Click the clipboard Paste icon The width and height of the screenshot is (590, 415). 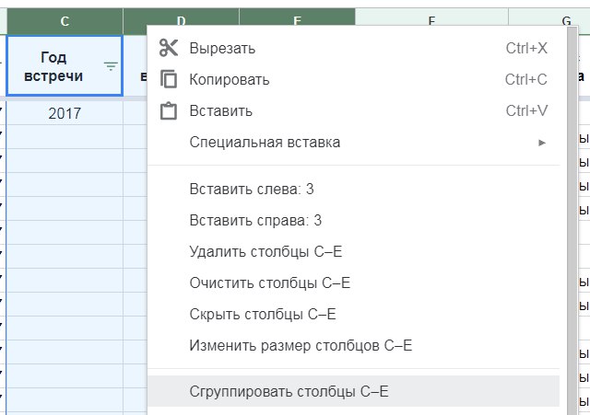pyautogui.click(x=168, y=110)
